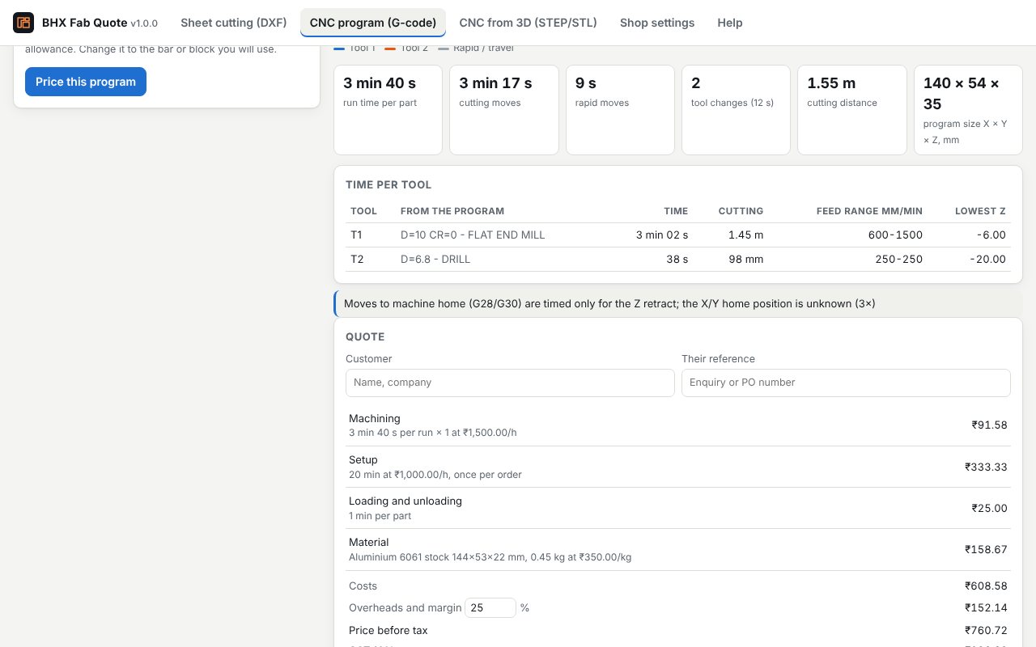Click the BHX Fab Quote logo icon

point(23,23)
